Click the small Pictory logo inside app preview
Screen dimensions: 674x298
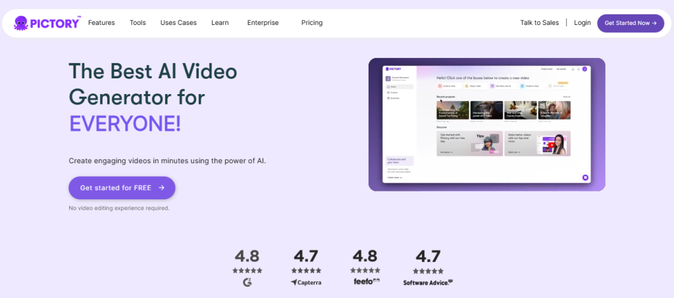(393, 68)
